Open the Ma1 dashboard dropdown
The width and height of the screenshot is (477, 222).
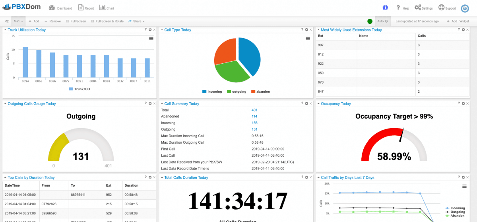tap(19, 21)
